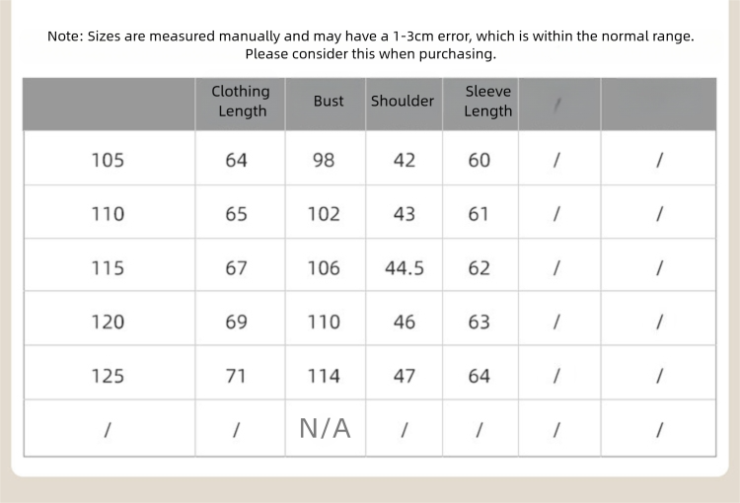Click clothing length value 65
This screenshot has height=503, width=740.
pyautogui.click(x=237, y=214)
